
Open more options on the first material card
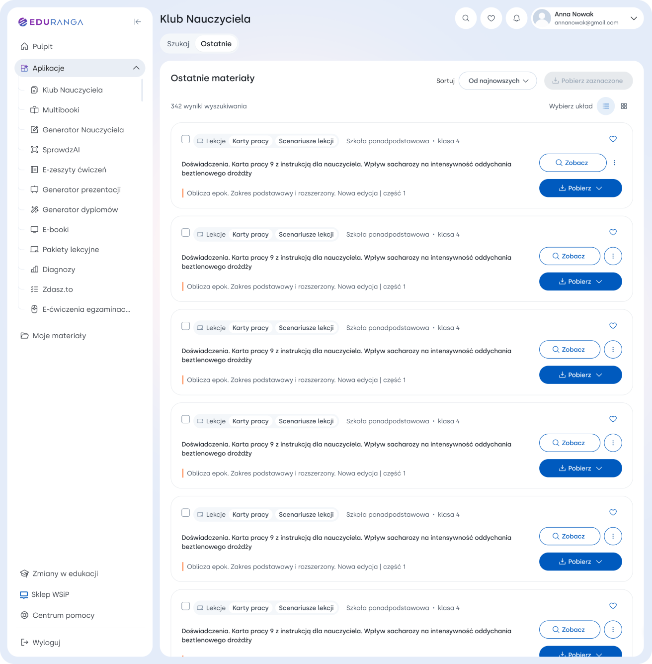[x=615, y=163]
